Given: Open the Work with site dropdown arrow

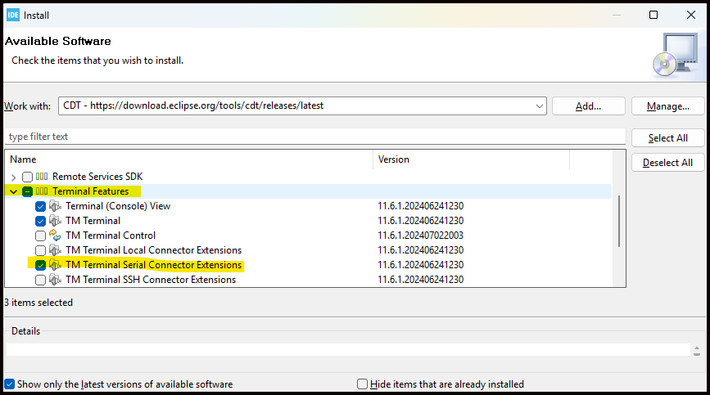Looking at the screenshot, I should point(540,106).
